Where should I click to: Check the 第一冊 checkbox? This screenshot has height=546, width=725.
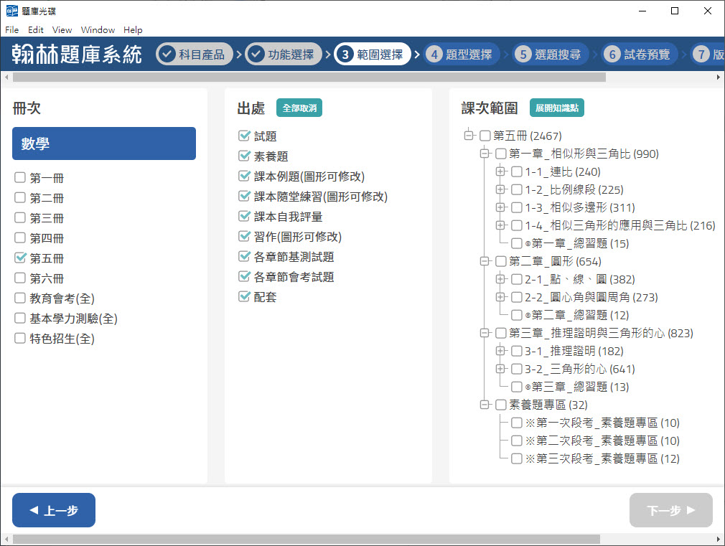click(x=20, y=178)
